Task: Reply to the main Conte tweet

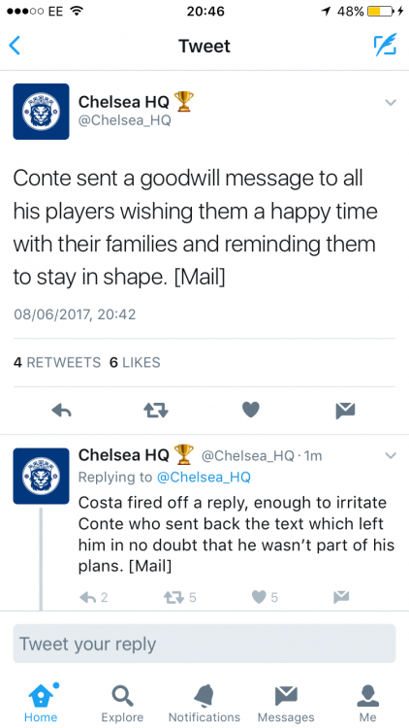Action: click(x=61, y=411)
